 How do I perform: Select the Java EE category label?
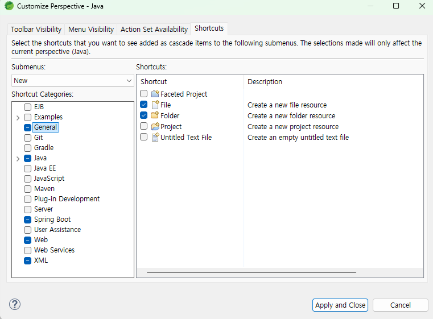[45, 168]
